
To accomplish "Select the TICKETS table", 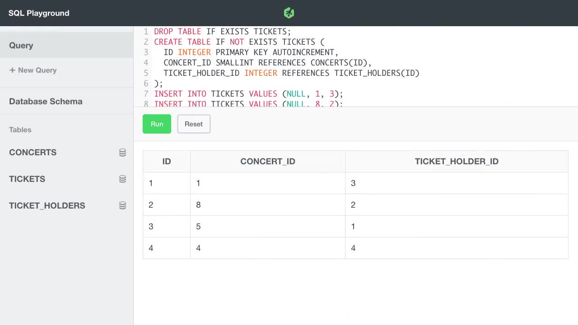I will [27, 179].
